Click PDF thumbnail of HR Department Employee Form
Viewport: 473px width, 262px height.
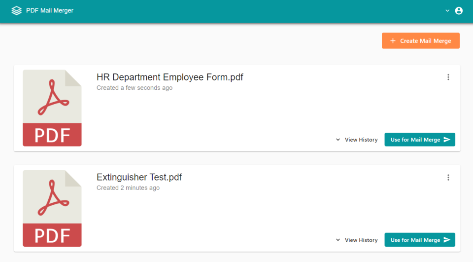(52, 108)
